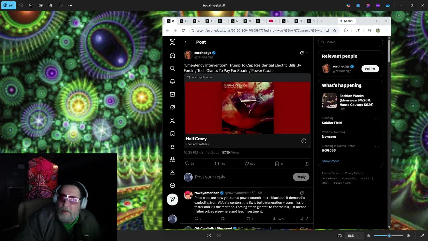Open Photos toolbar three-dot See more menu
Viewport: 428px width, 241px height.
click(x=70, y=5)
